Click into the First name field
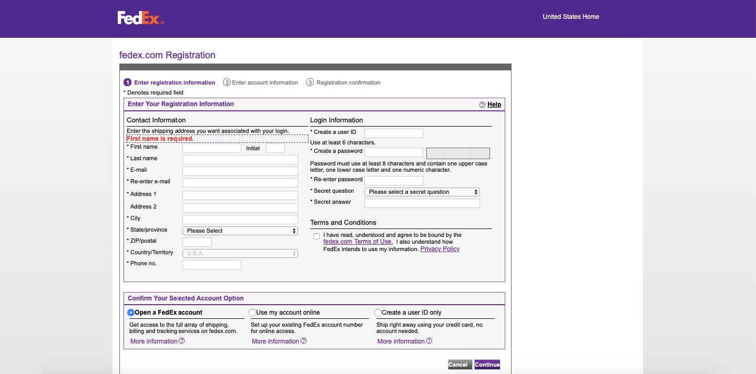 click(x=211, y=148)
